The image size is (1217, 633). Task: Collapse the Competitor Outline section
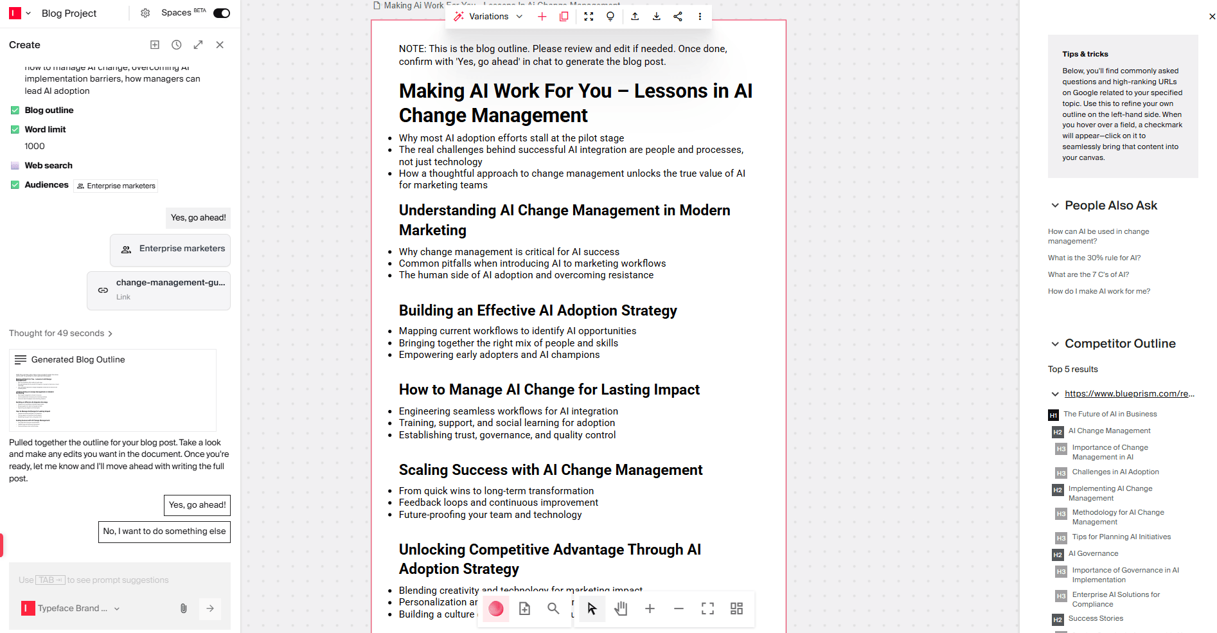pos(1056,344)
